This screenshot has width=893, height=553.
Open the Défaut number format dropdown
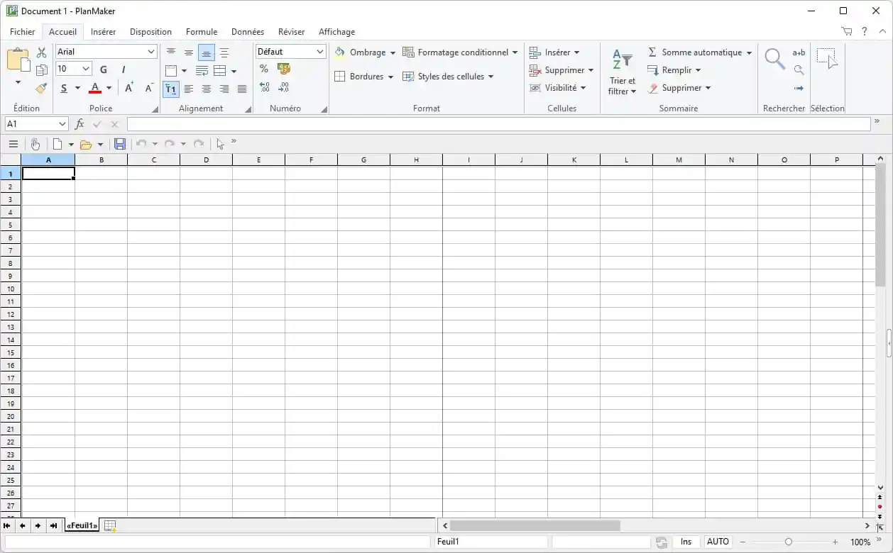[320, 52]
